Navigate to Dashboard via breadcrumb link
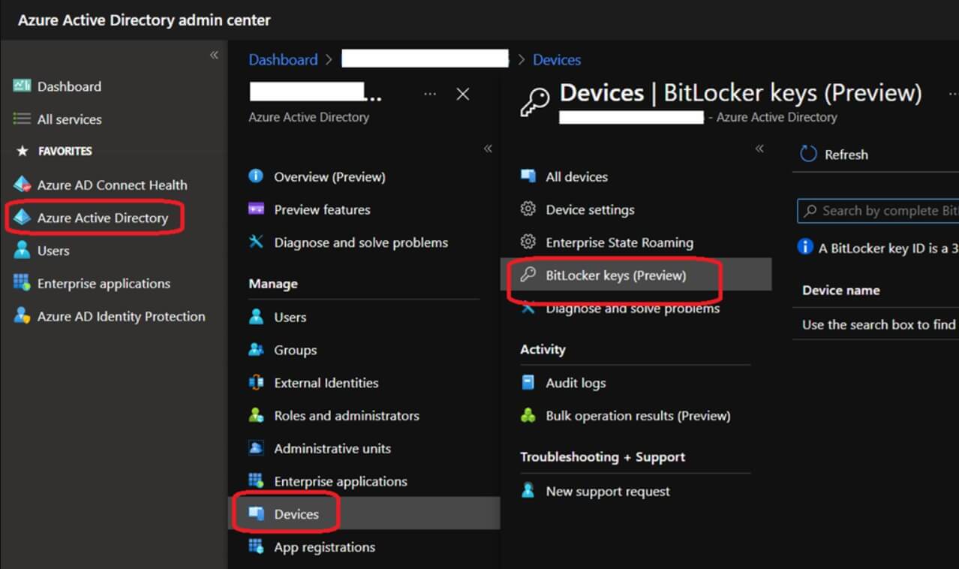Screen dimensions: 959x569 [x=283, y=59]
